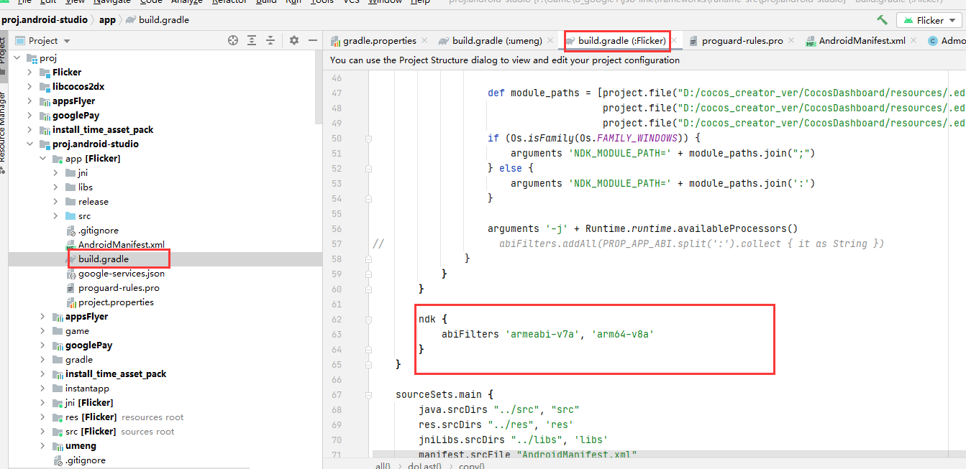Image resolution: width=966 pixels, height=469 pixels.
Task: Expand the instantapp folder chevron
Action: click(43, 389)
